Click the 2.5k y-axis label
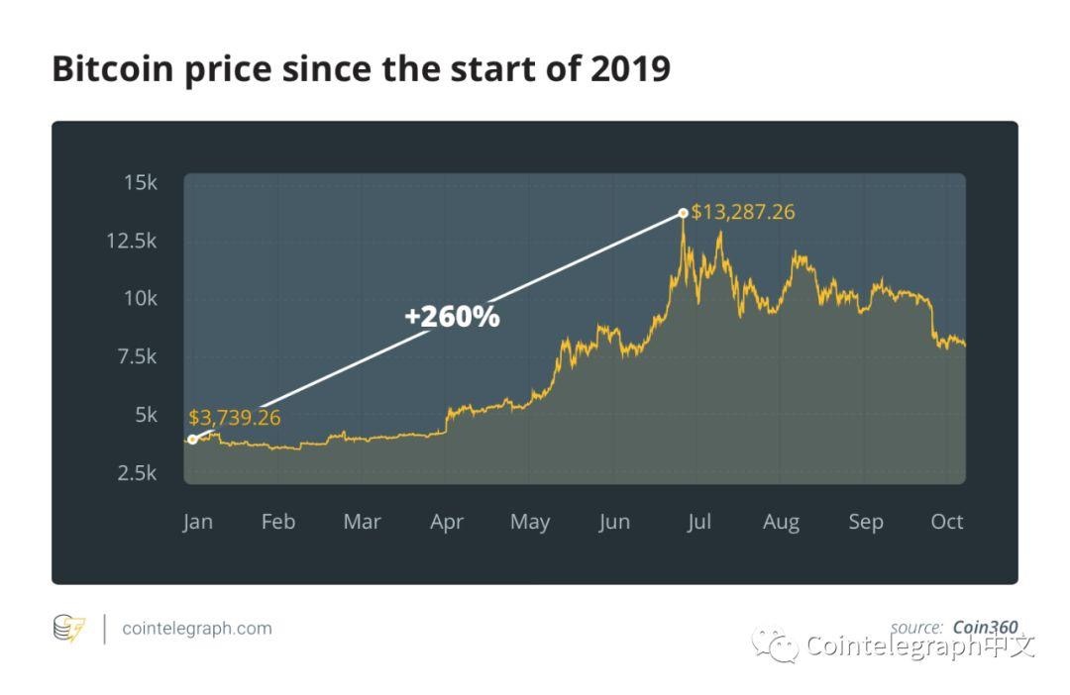The height and width of the screenshot is (695, 1070). coord(137,472)
